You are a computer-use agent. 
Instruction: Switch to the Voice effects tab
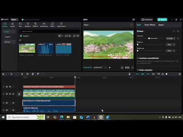(150, 25)
